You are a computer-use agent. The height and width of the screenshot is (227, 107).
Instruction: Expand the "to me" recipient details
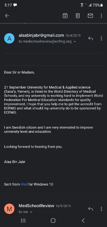[31, 212]
